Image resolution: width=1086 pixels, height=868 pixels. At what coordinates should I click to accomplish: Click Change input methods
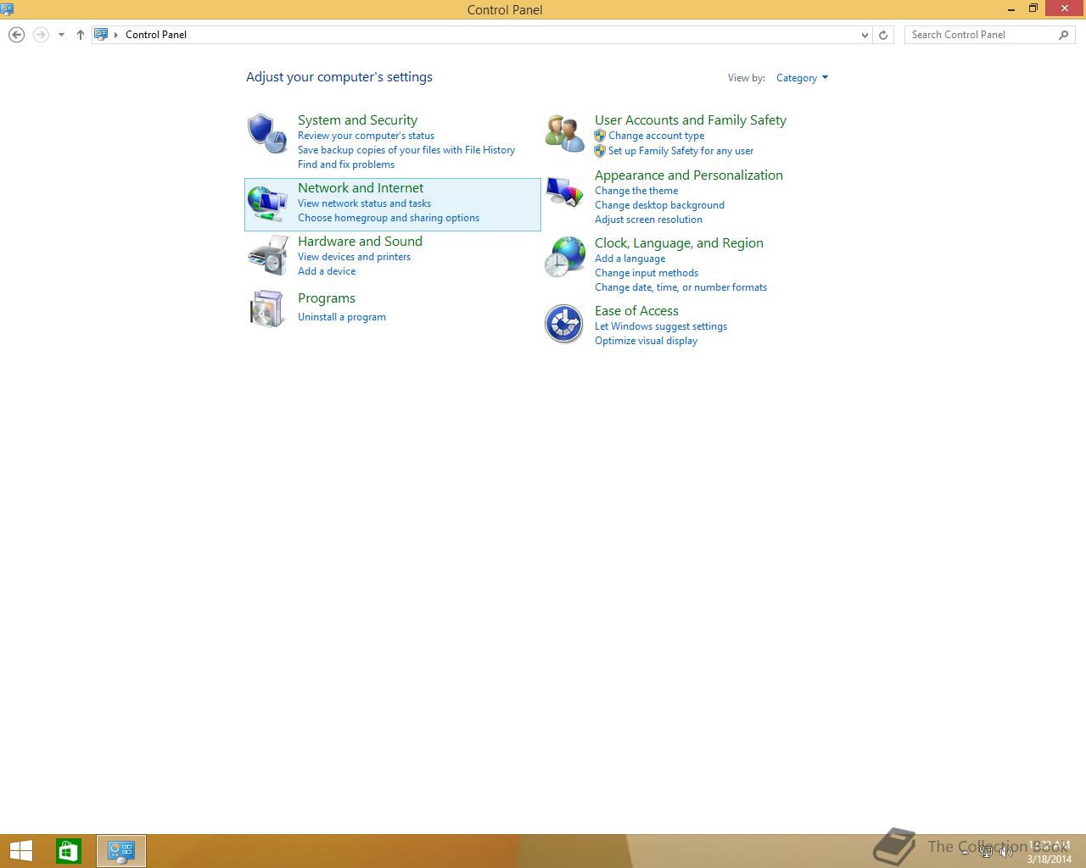tap(647, 273)
